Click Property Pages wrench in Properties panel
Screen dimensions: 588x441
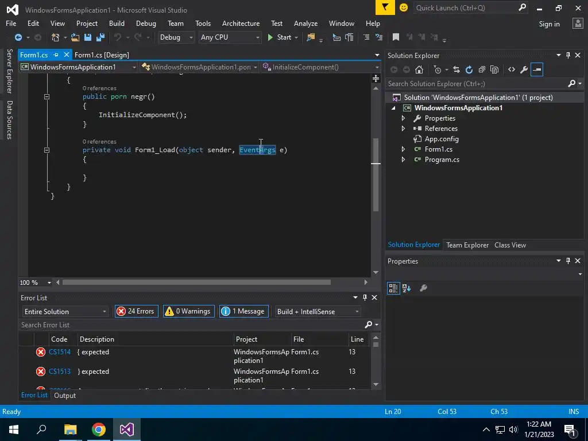423,288
